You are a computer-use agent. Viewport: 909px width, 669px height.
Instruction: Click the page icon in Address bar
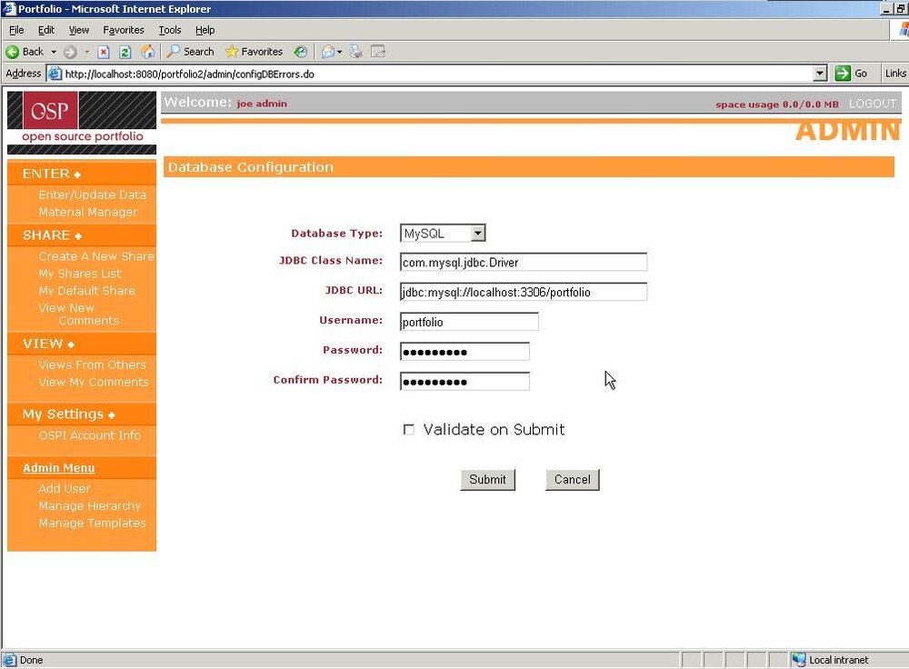click(55, 74)
